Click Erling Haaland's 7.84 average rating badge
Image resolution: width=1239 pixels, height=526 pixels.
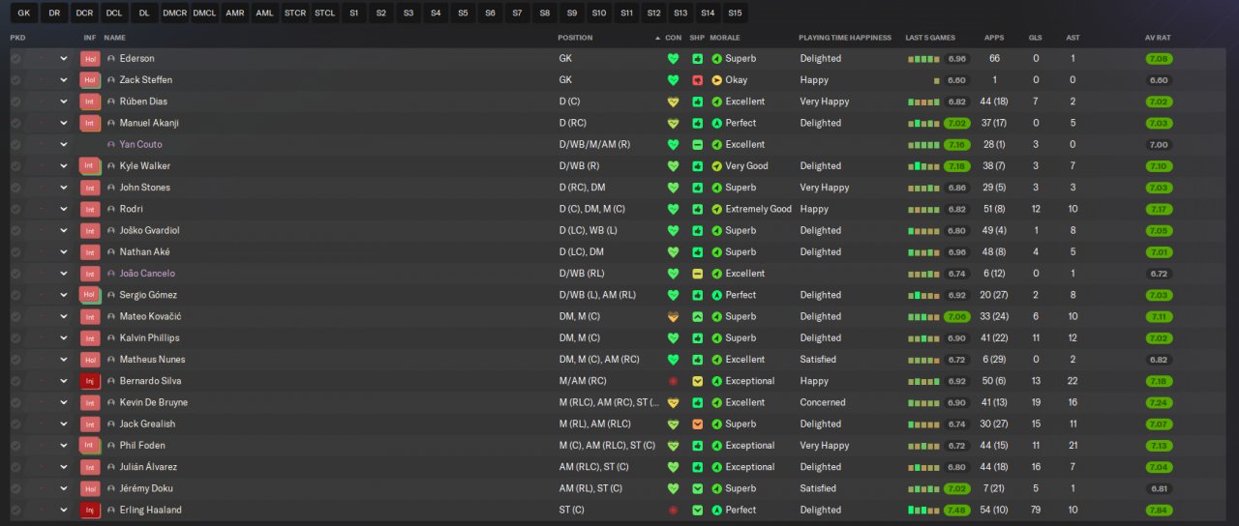(x=1159, y=510)
